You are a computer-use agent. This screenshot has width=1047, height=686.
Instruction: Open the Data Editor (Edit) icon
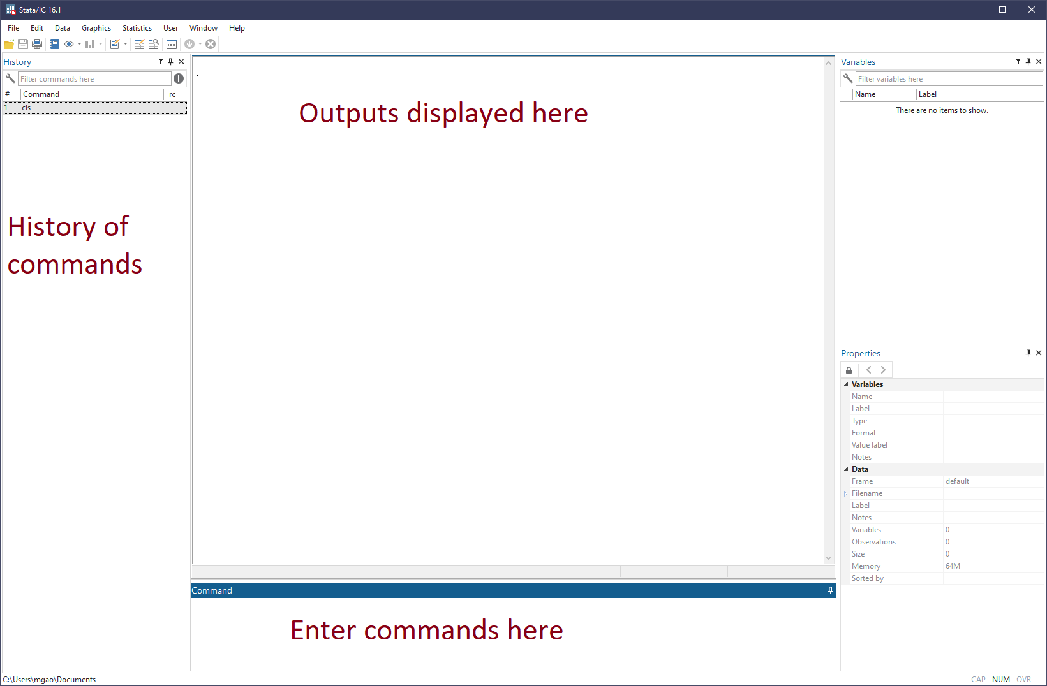point(139,44)
